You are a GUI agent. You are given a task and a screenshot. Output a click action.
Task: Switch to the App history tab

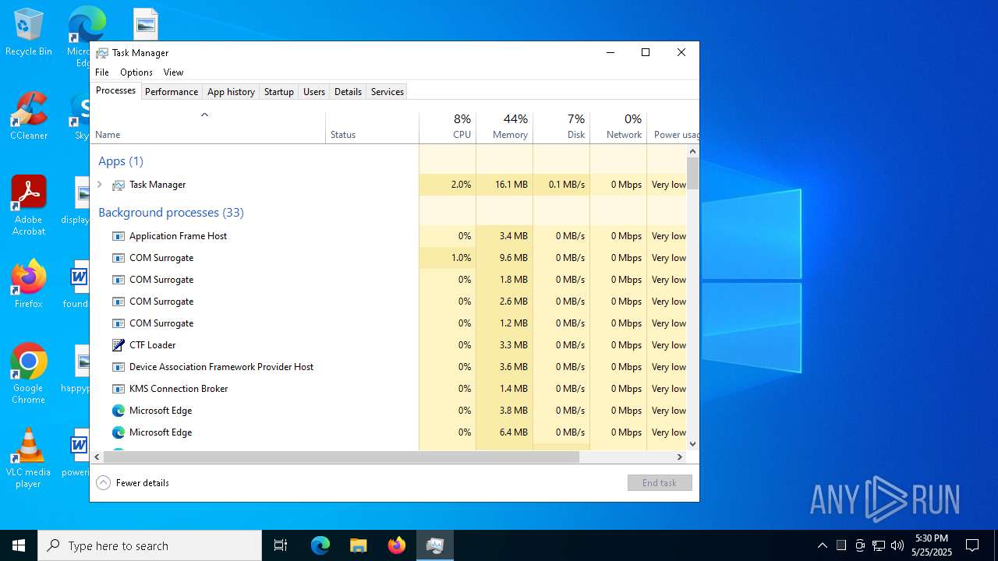tap(231, 92)
